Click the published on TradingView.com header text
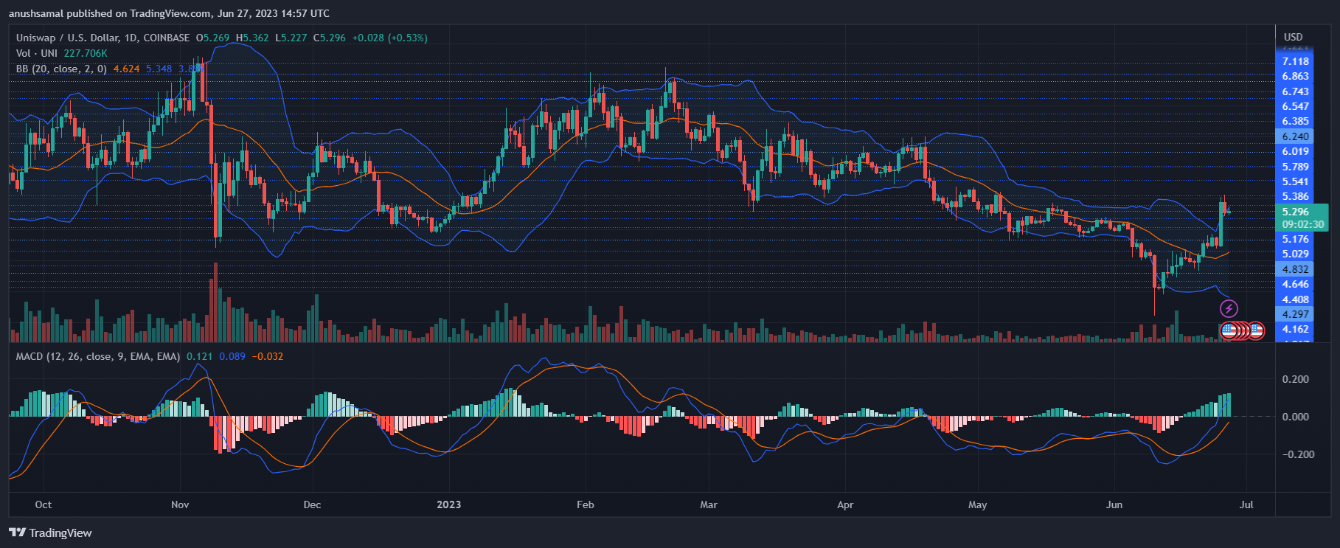Screen dimensions: 1340x548 pyautogui.click(x=169, y=13)
